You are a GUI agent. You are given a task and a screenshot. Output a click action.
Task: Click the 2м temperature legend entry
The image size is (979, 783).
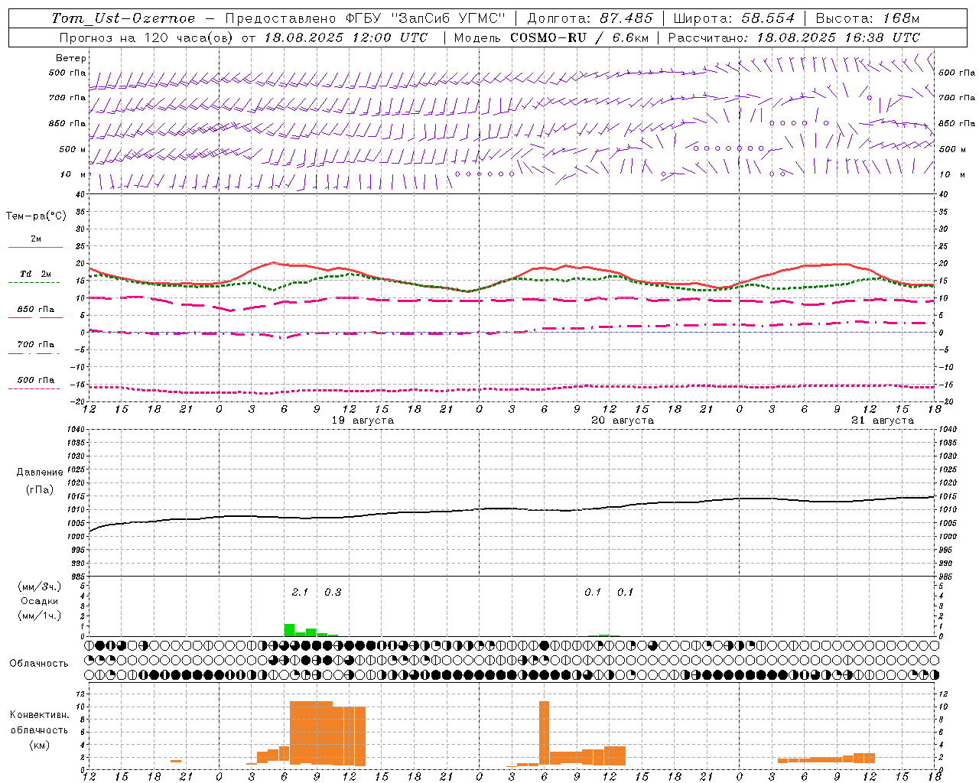tap(36, 239)
